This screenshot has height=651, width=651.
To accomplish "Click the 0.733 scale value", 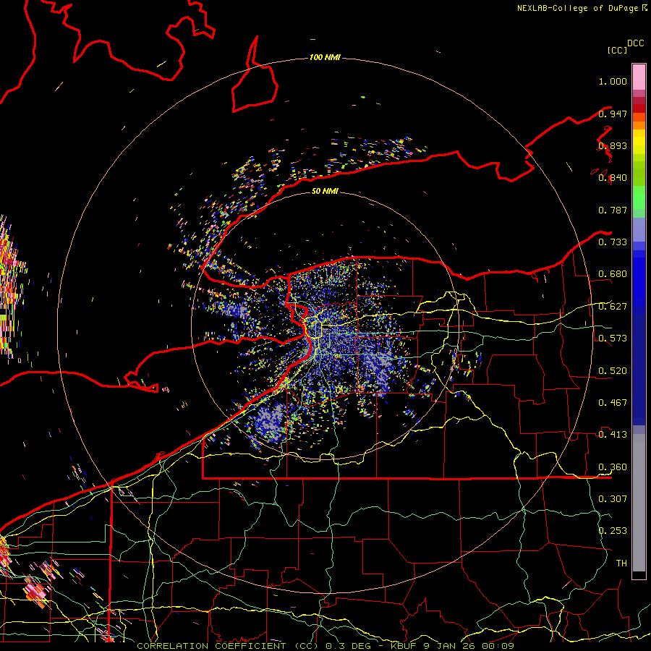I will click(613, 242).
